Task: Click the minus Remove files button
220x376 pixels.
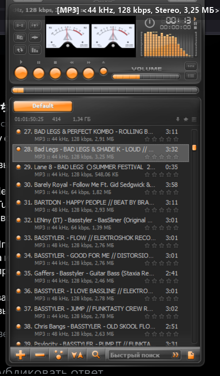Action: (40, 355)
